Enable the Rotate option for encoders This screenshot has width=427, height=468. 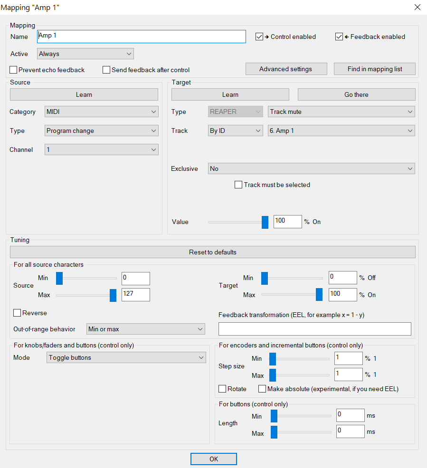[222, 389]
